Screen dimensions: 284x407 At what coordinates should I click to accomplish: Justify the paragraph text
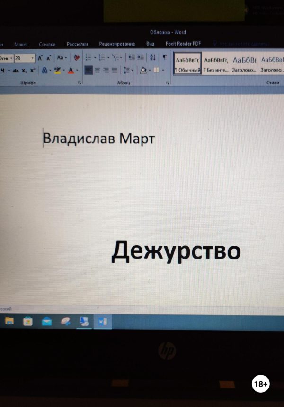click(x=115, y=70)
